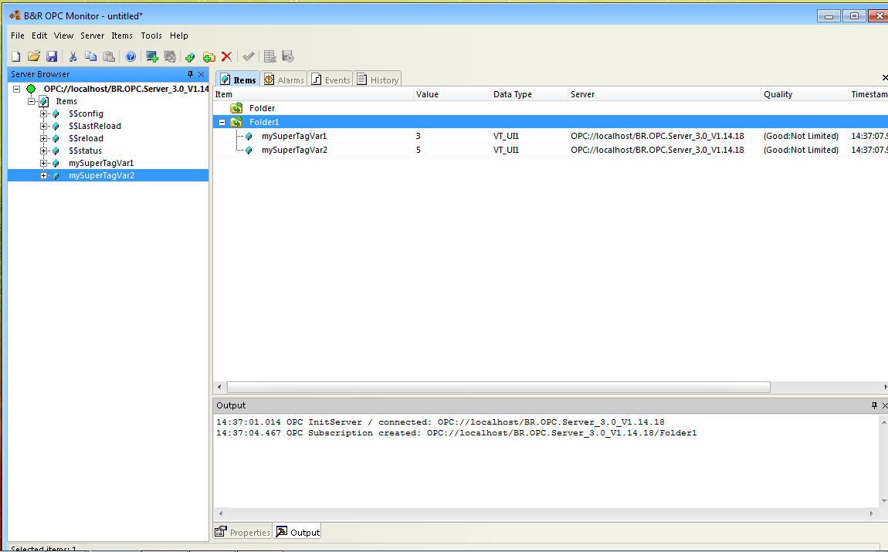888x552 pixels.
Task: Open the Edit menu
Action: (x=39, y=36)
